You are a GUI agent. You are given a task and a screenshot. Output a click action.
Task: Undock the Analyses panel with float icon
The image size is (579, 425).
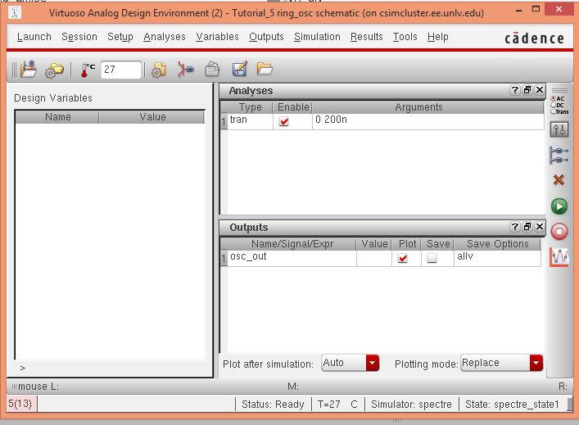(527, 90)
